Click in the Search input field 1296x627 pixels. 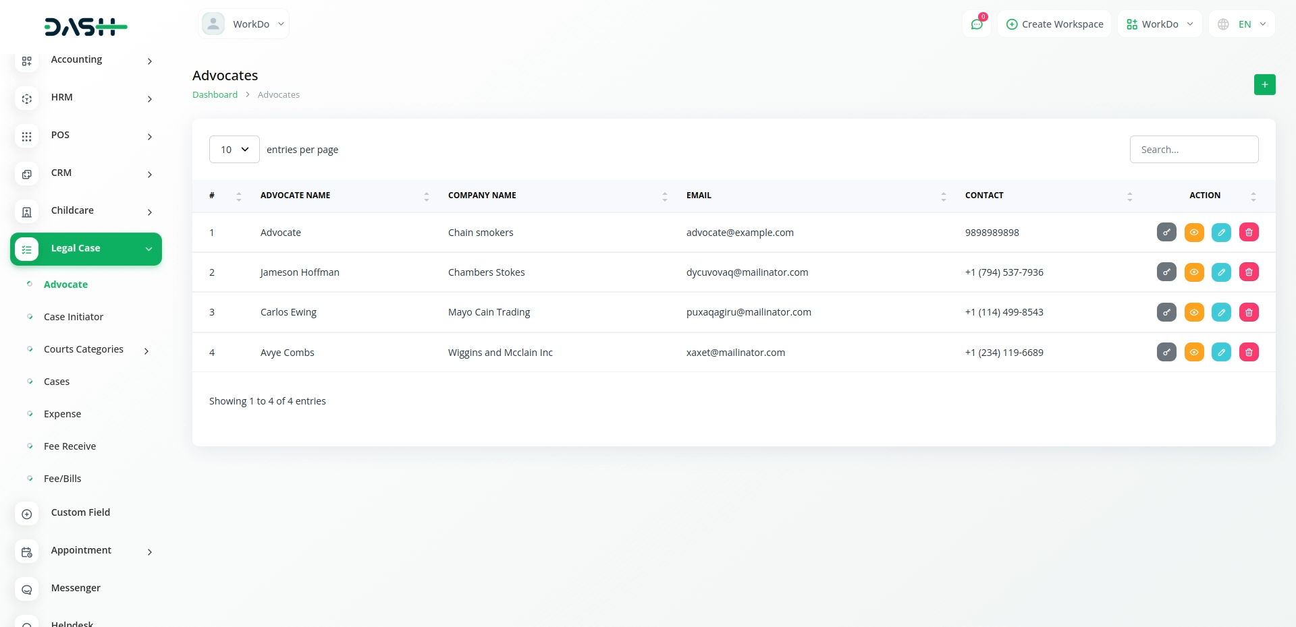(1193, 150)
